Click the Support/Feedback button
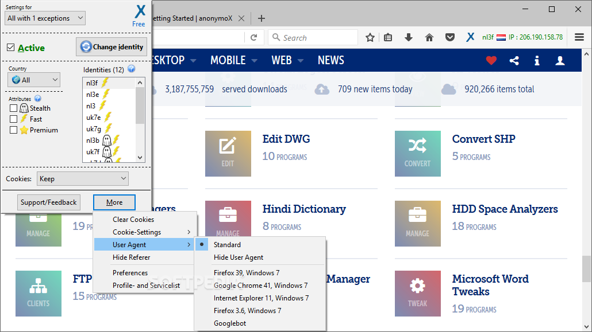The image size is (592, 332). 48,202
